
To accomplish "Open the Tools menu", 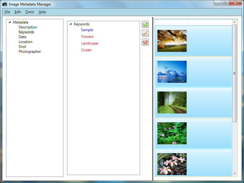I will coord(30,12).
